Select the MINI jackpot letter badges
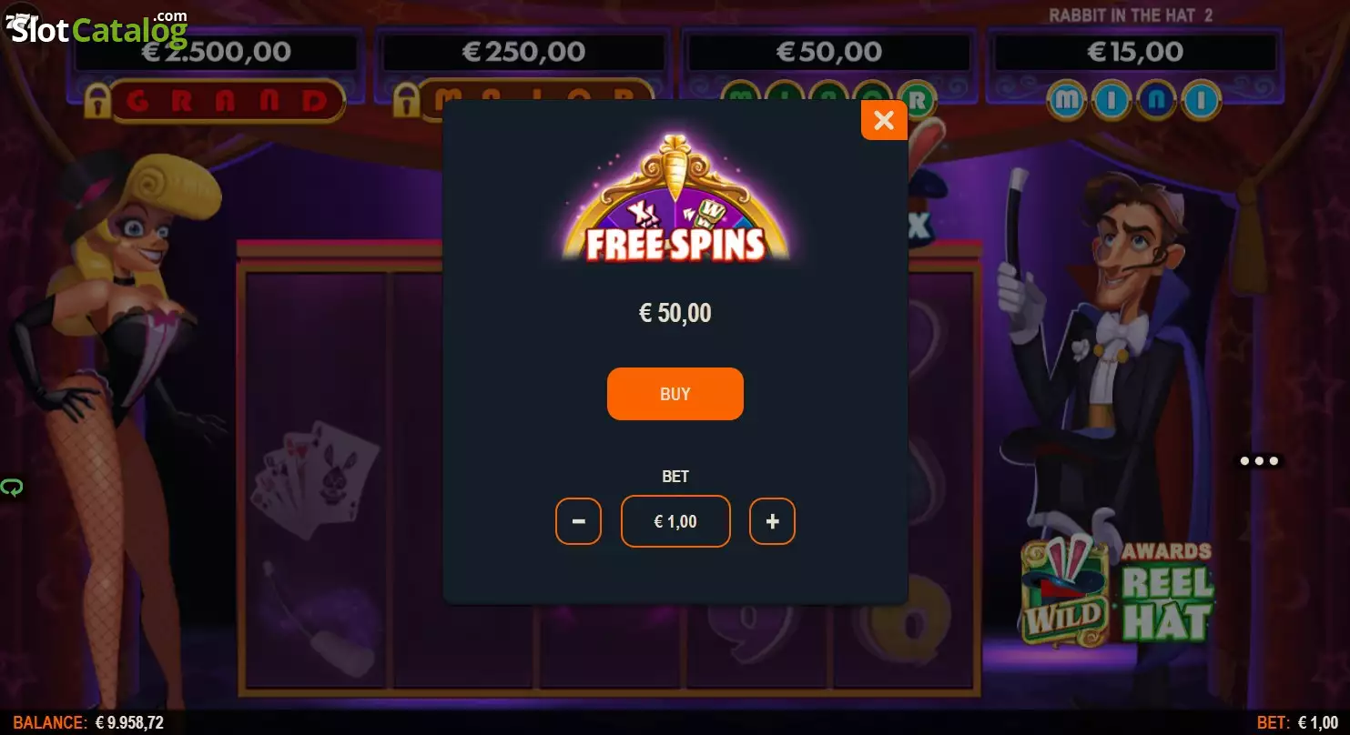The image size is (1350, 735). [1133, 100]
